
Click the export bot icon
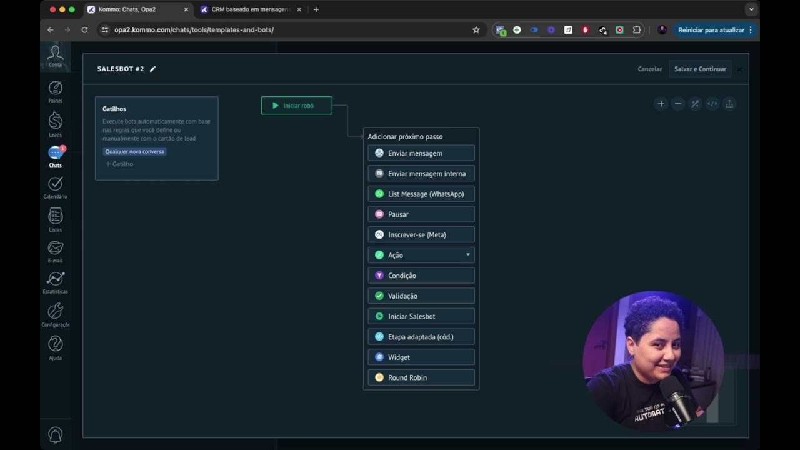[729, 104]
